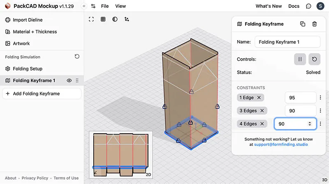Click lock icon on box's left vertical edge
The width and height of the screenshot is (329, 184).
(x=165, y=107)
